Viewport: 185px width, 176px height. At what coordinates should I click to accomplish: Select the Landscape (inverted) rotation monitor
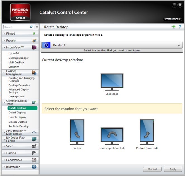tap(112, 136)
